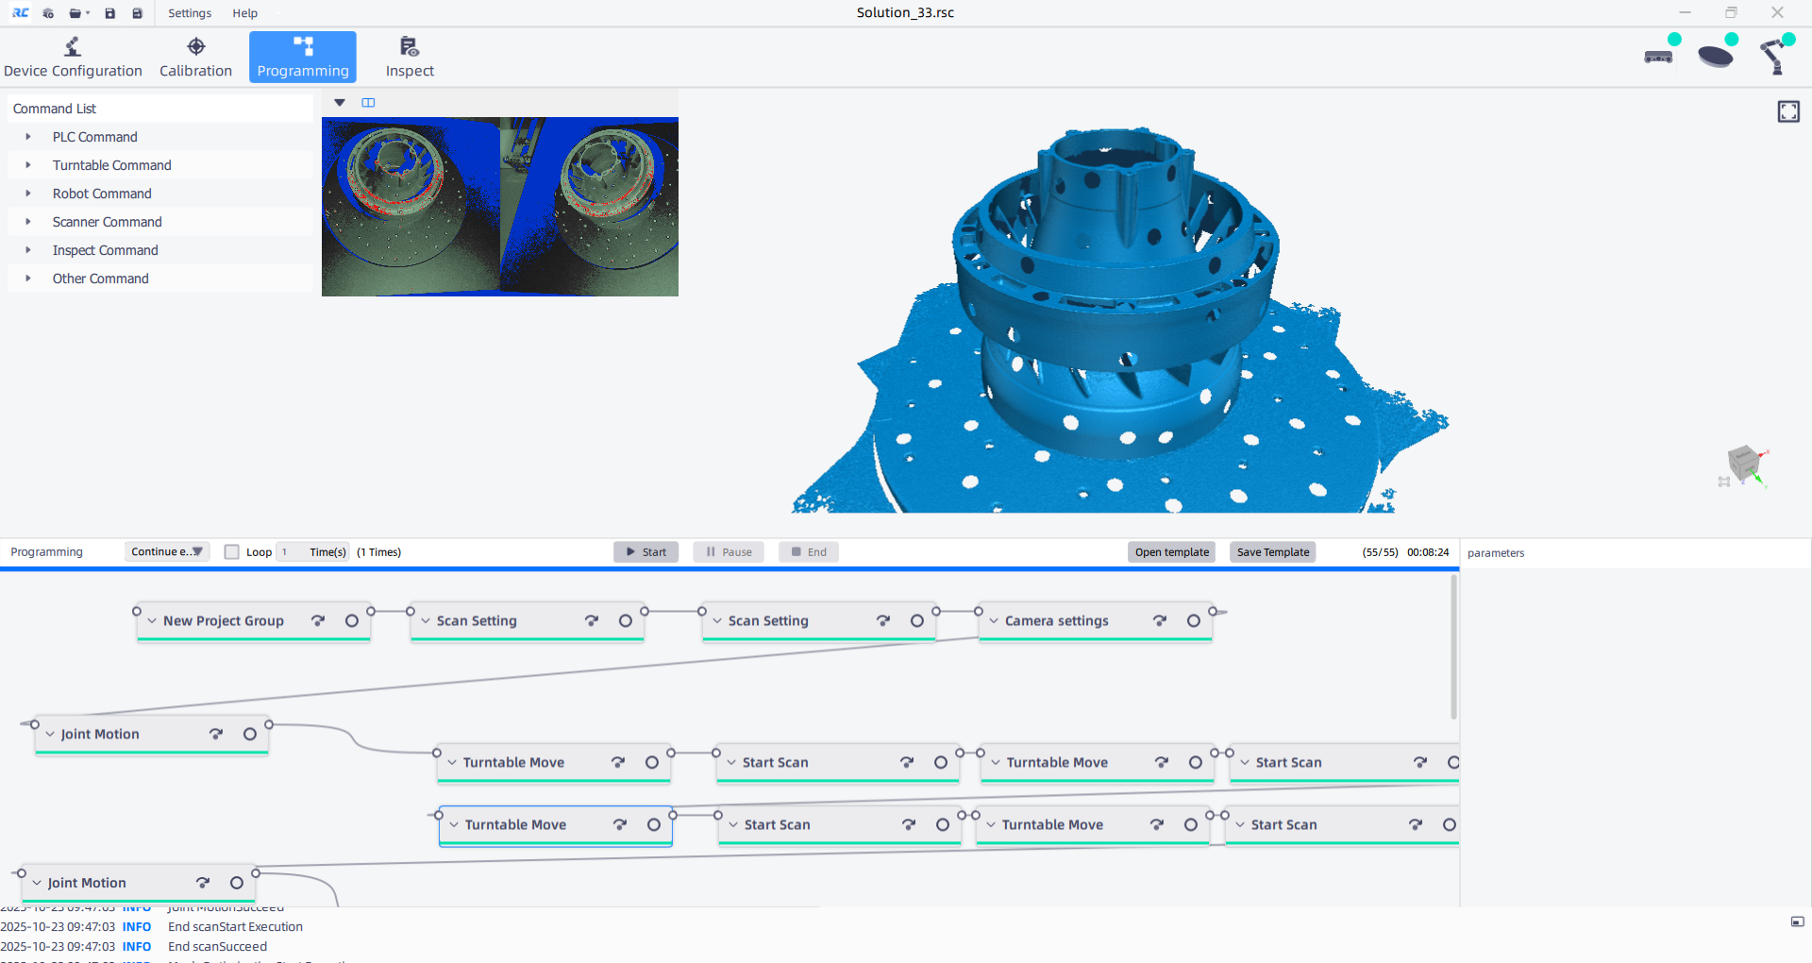Toggle circle on New Project Group node
The height and width of the screenshot is (963, 1812).
351,620
